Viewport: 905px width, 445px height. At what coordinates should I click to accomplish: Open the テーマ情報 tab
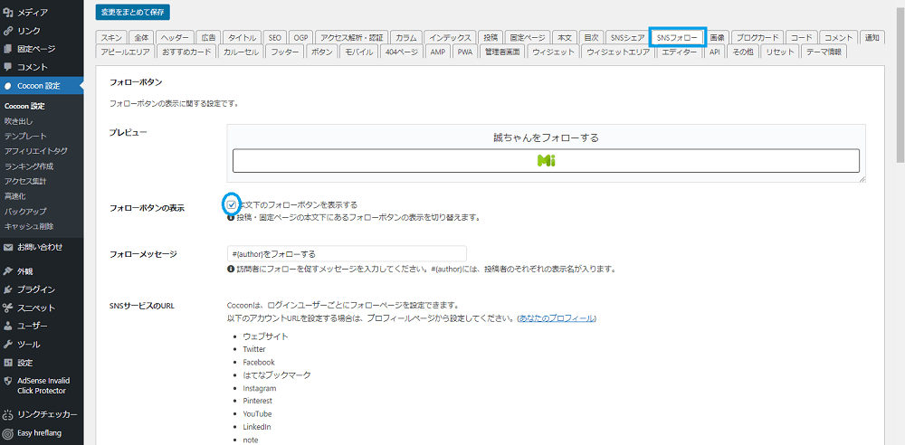(824, 52)
